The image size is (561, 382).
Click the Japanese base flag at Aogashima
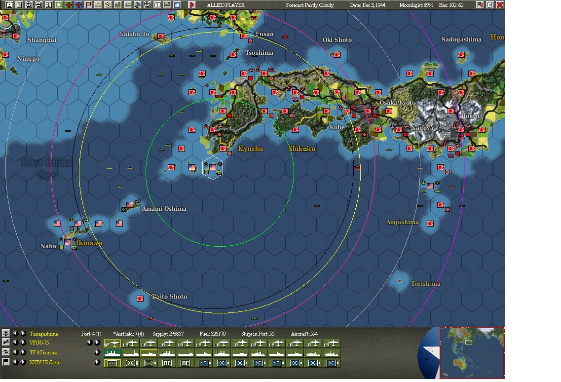[x=430, y=224]
